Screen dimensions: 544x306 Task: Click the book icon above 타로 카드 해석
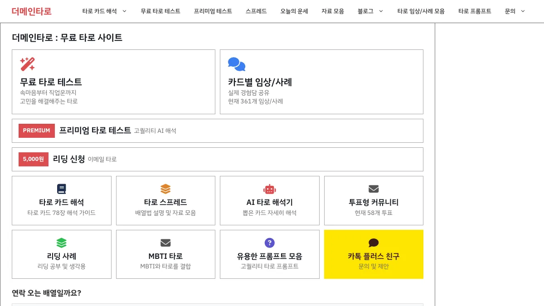point(62,189)
